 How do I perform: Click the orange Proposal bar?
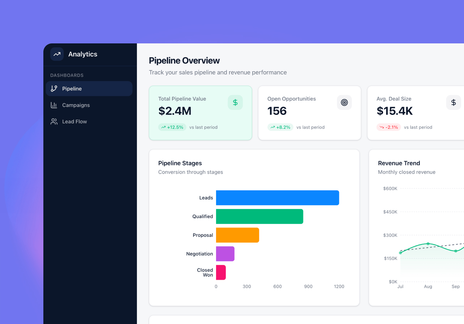click(237, 235)
